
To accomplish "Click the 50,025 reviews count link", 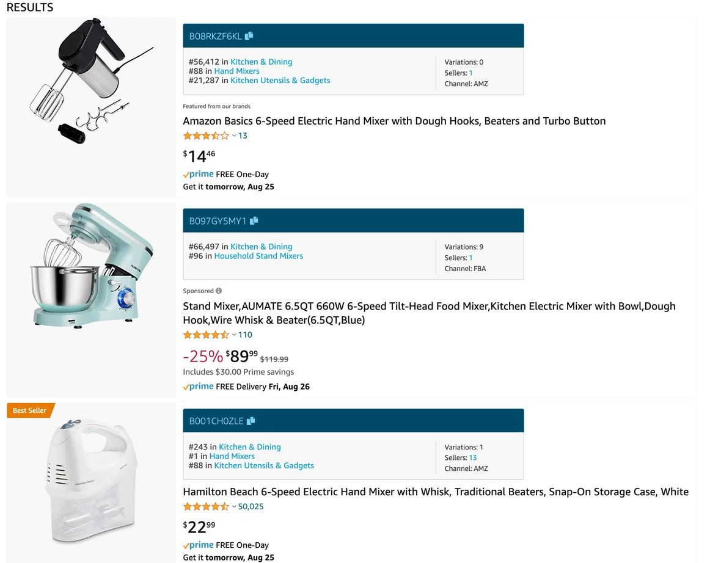I will click(251, 506).
